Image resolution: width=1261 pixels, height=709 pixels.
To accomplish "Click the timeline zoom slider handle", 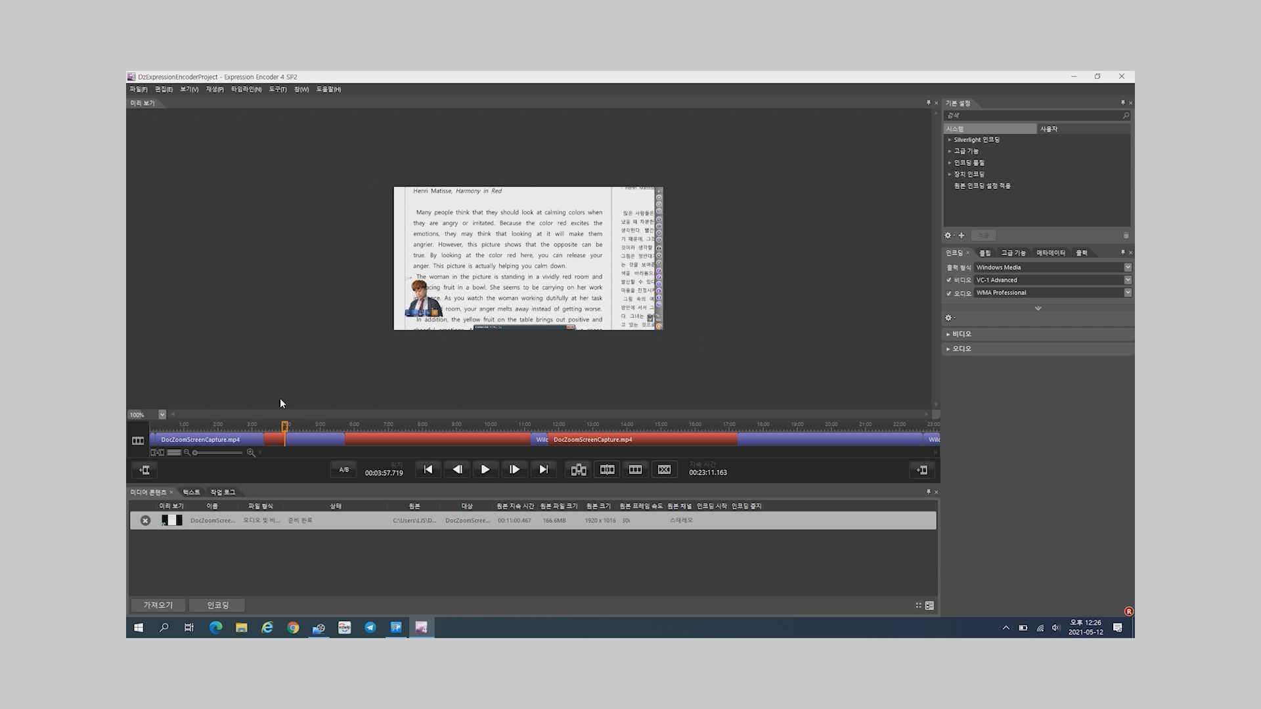I will coord(195,452).
